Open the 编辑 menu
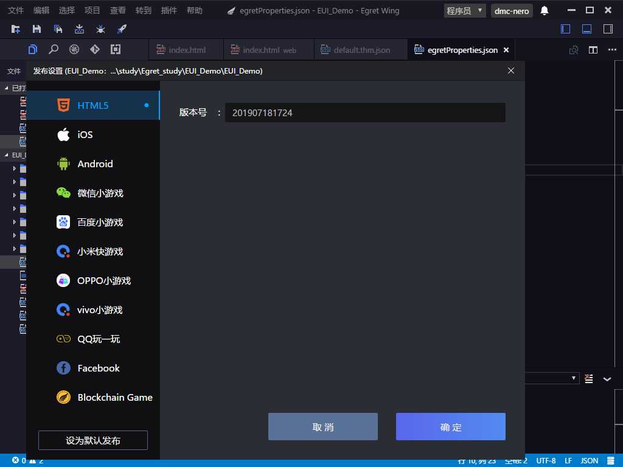Viewport: 623px width, 467px height. click(41, 11)
